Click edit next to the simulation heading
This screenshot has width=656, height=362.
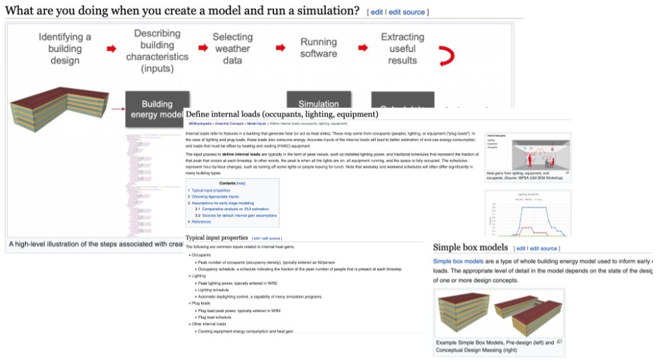pyautogui.click(x=377, y=12)
